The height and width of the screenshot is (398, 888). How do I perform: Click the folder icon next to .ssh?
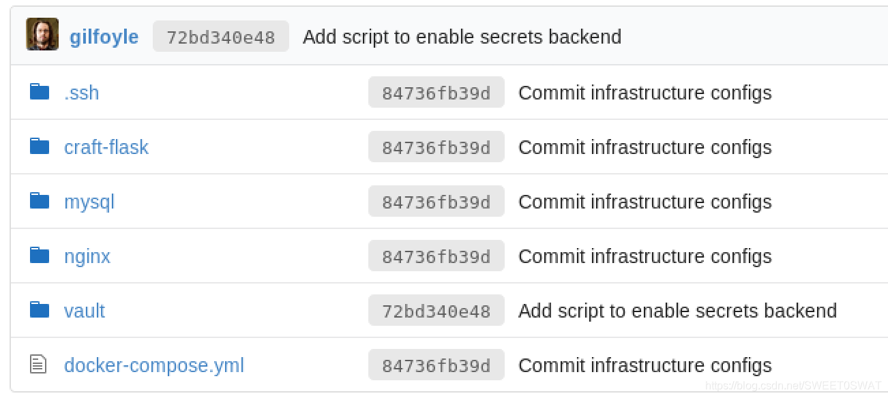[x=40, y=91]
